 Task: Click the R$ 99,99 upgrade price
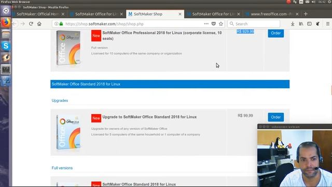point(245,115)
